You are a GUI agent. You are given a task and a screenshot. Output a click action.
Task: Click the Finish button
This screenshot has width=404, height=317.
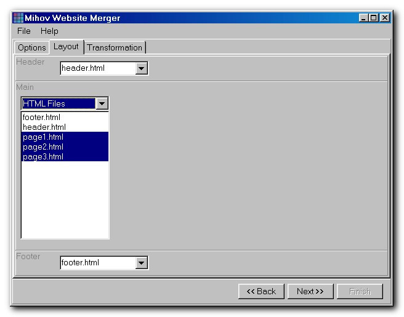coord(360,292)
